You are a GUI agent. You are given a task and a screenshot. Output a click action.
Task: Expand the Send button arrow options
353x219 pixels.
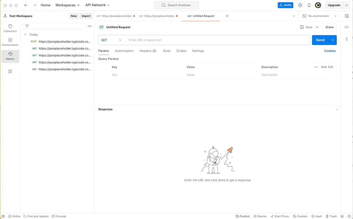coord(333,40)
